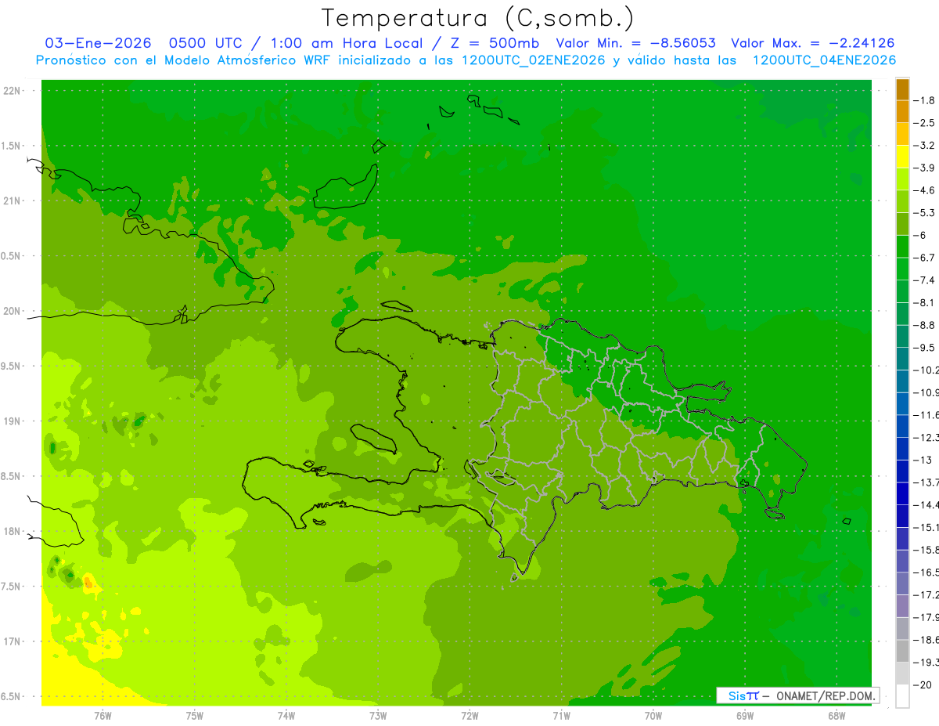Click the '19N' latitude label
Screen dimensions: 939x726
[11, 421]
